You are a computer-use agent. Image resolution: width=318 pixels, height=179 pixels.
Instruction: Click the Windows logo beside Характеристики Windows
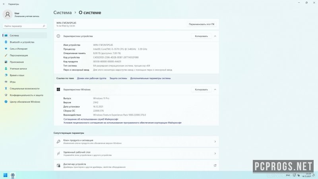click(58, 90)
